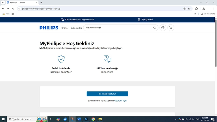Screen dimensions: 217x122
Task: Show hidden system tray icons
Action: pyautogui.click(x=176, y=119)
